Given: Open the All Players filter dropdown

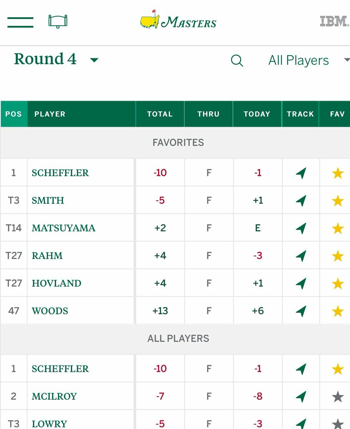Looking at the screenshot, I should pyautogui.click(x=308, y=60).
